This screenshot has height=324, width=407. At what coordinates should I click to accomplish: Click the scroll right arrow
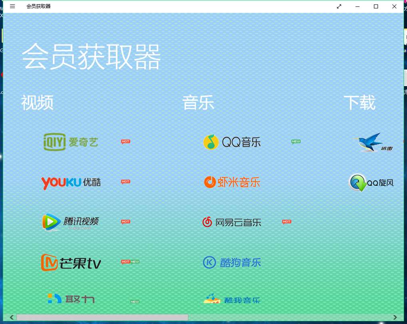[x=395, y=317]
